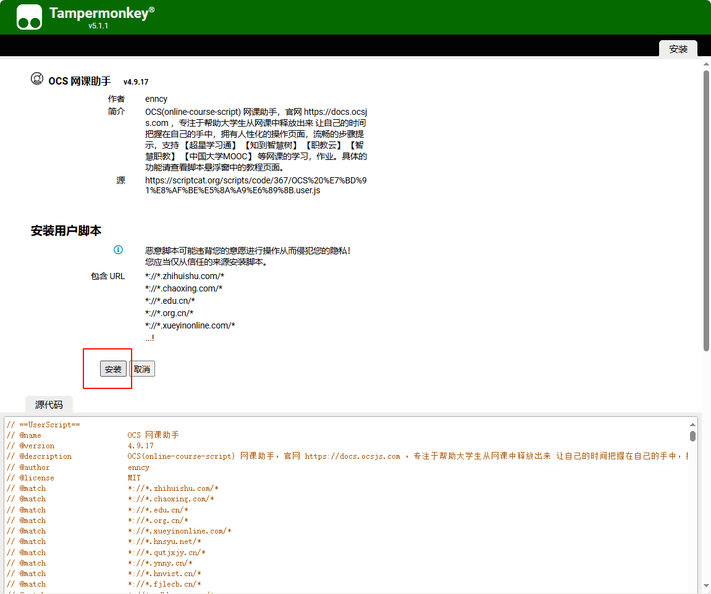Viewport: 711px width, 594px height.
Task: Click the *://*.edu.cn/* include URL
Action: [x=170, y=301]
